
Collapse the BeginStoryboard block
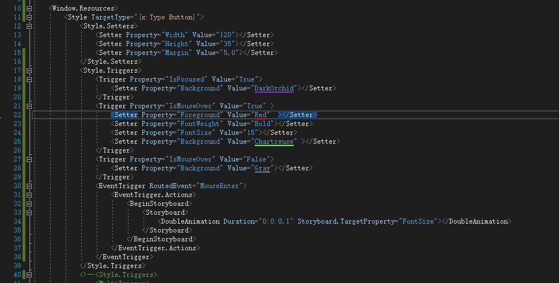(29, 204)
